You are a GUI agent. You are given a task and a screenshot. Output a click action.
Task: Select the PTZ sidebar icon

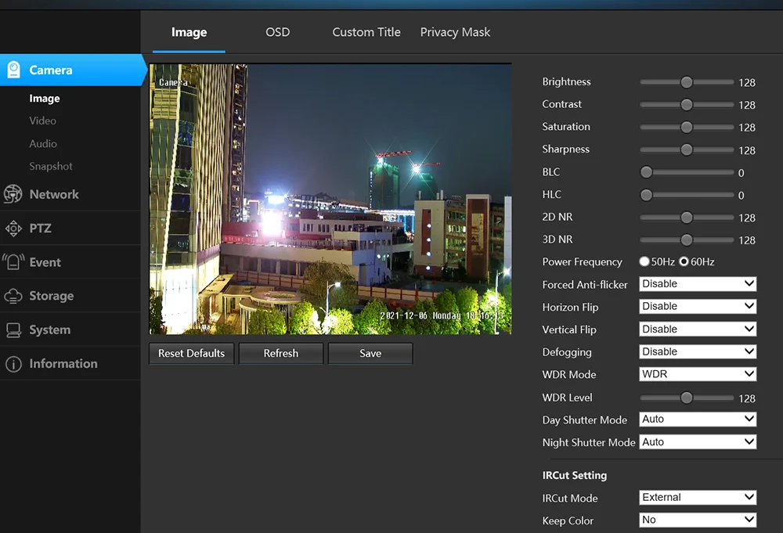15,228
